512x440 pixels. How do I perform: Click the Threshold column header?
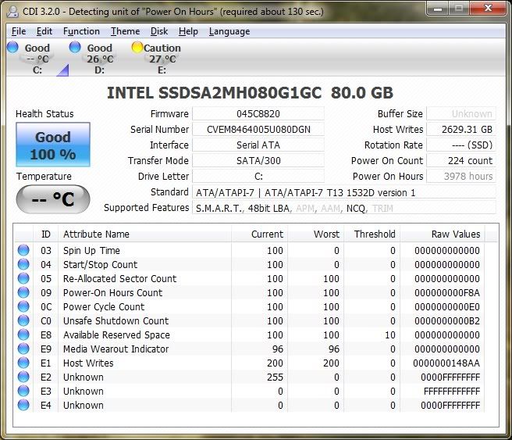pos(372,234)
